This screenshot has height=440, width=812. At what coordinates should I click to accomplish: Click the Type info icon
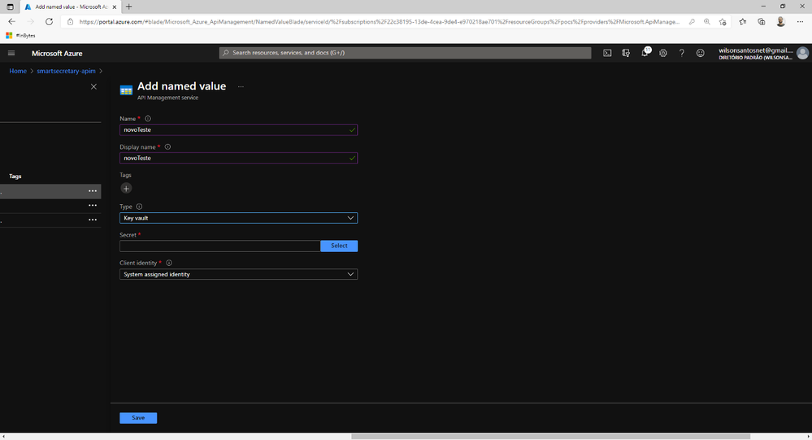[139, 207]
